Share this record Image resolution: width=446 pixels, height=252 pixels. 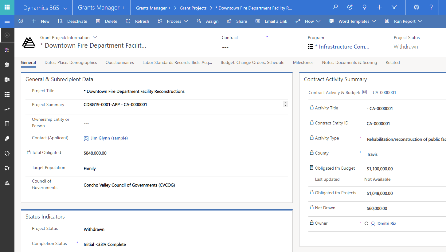tap(237, 21)
